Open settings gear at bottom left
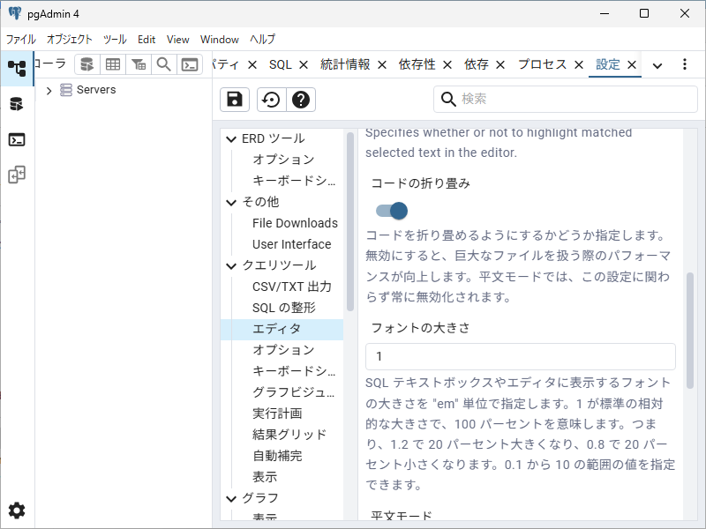The width and height of the screenshot is (706, 529). pos(17,510)
